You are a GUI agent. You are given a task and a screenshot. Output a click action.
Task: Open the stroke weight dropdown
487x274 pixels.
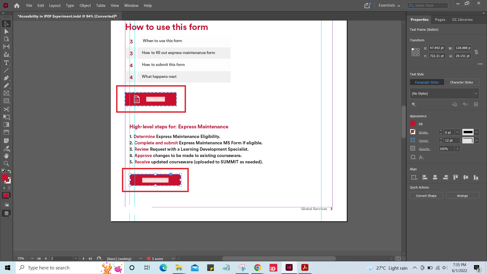(457, 132)
